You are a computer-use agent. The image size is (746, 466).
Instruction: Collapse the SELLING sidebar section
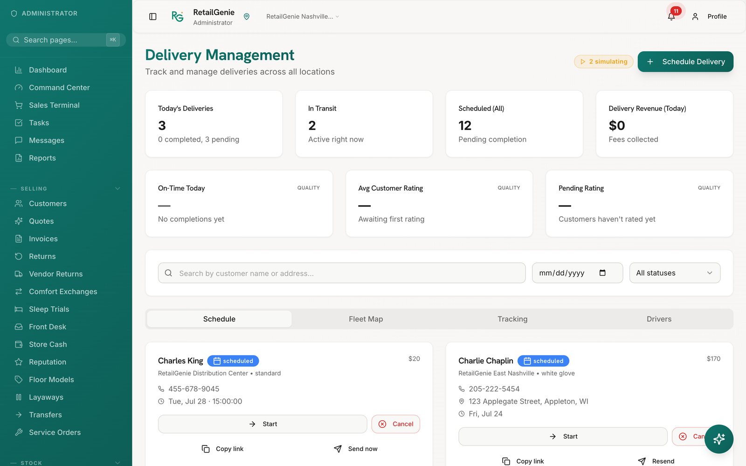(x=117, y=189)
